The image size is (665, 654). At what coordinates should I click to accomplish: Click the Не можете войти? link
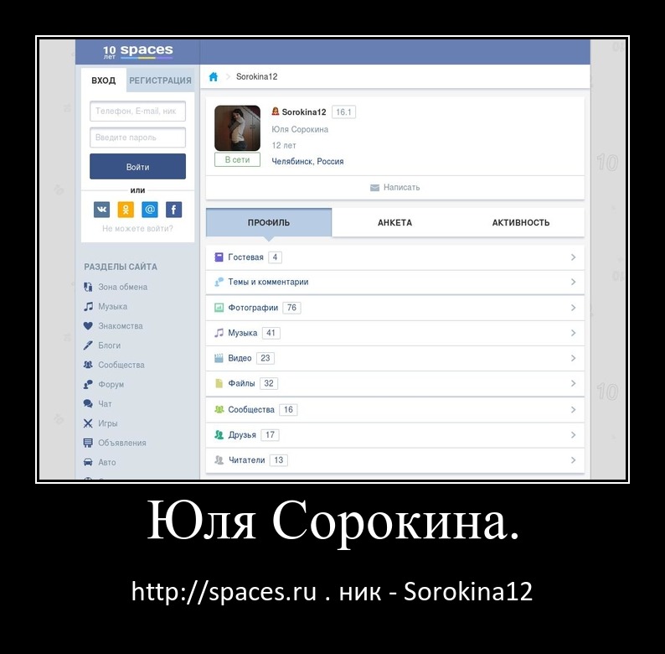point(137,228)
